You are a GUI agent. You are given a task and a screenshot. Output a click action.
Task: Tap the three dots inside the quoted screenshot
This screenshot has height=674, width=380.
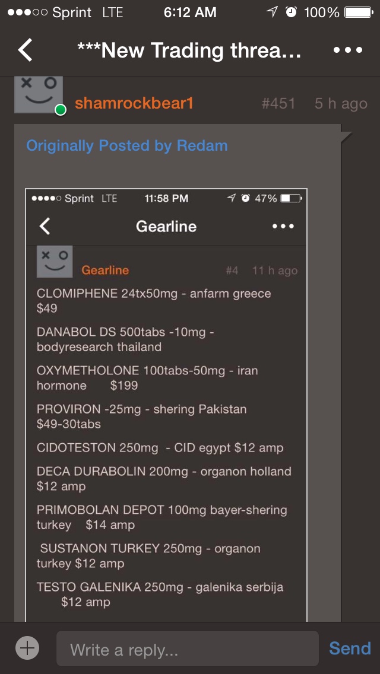click(283, 226)
